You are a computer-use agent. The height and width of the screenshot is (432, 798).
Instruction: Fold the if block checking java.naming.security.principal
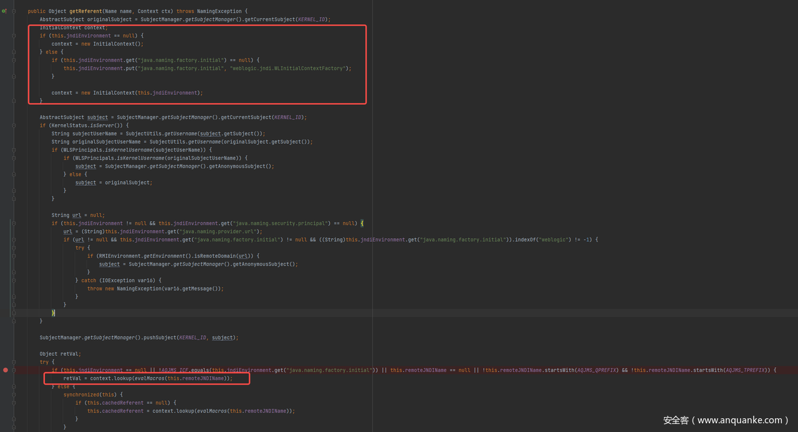14,223
